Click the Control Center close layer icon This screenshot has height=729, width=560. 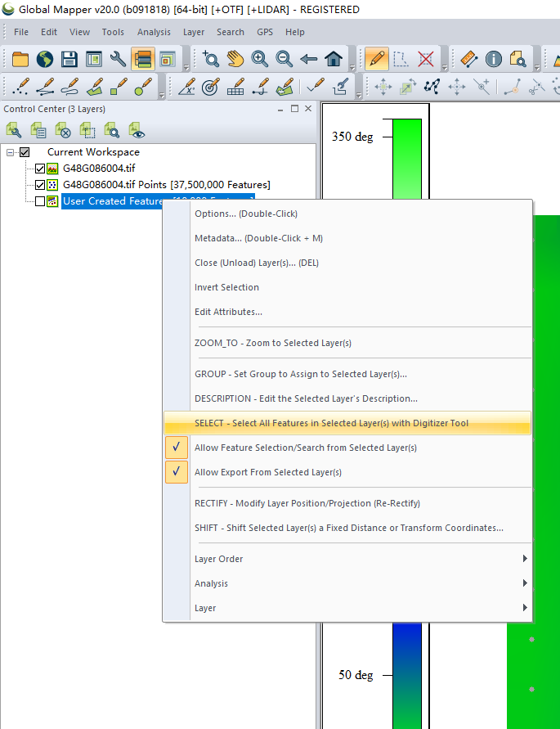63,131
